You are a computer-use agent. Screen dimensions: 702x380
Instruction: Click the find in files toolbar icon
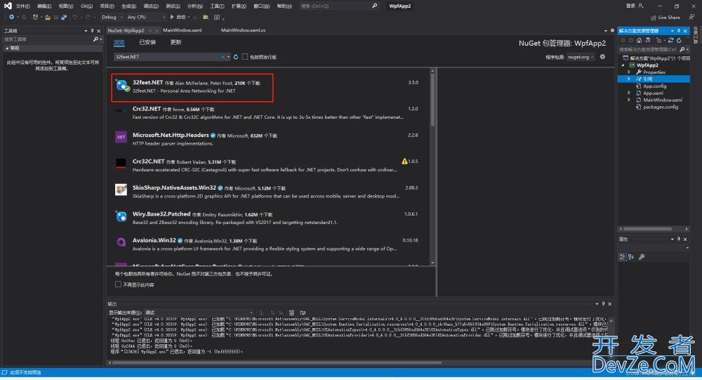[206, 17]
